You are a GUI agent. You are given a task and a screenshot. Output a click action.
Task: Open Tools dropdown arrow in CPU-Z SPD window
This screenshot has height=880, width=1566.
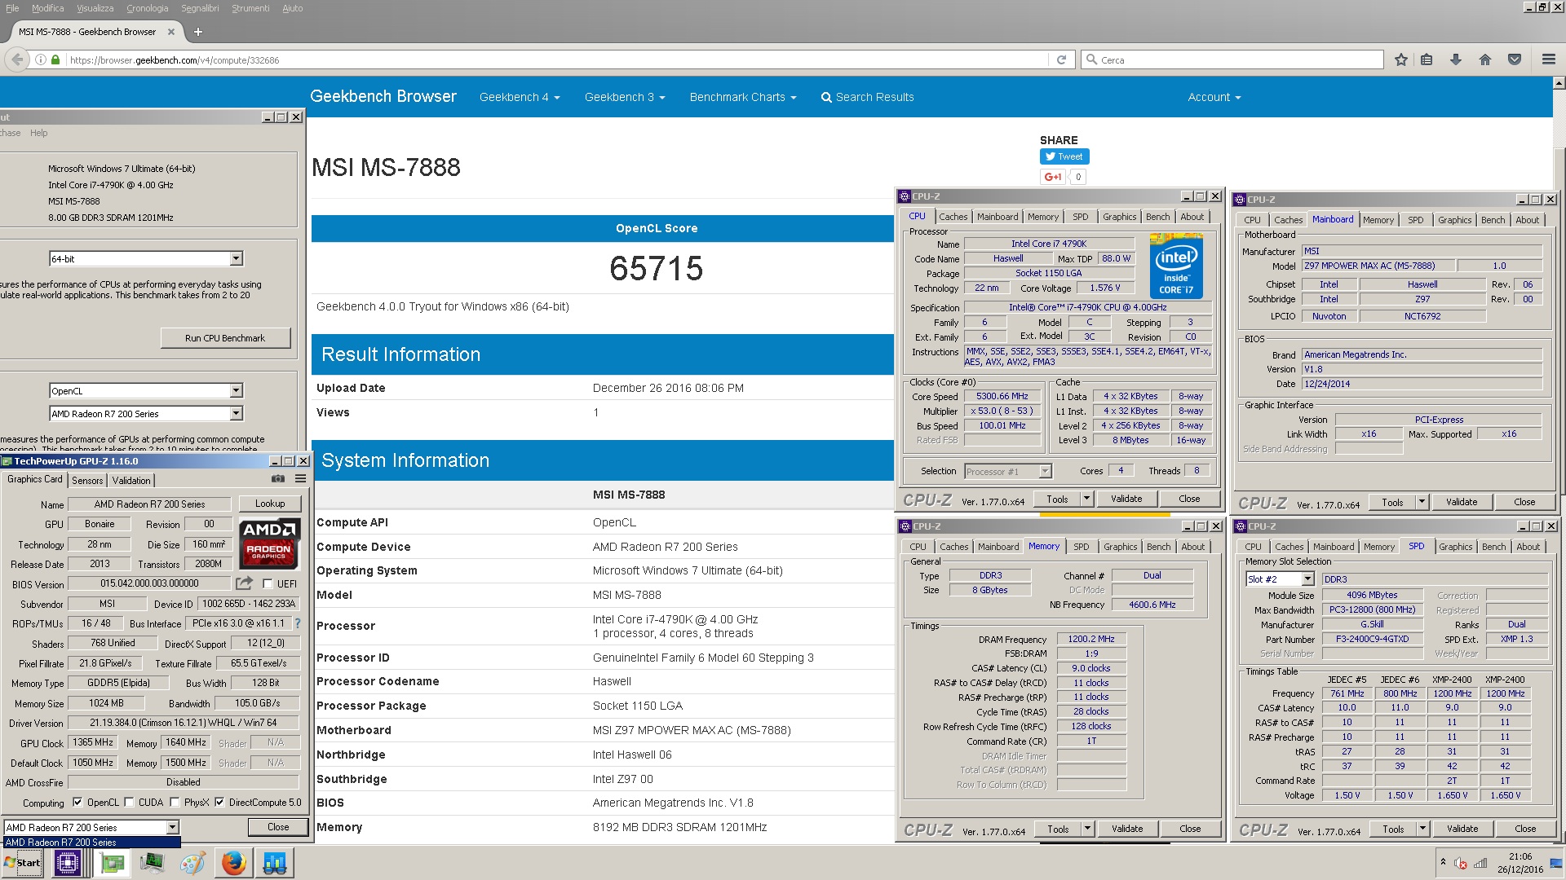[x=1422, y=829]
